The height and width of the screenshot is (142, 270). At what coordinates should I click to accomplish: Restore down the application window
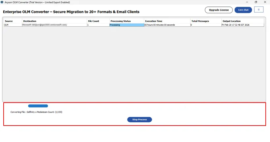pyautogui.click(x=256, y=2)
